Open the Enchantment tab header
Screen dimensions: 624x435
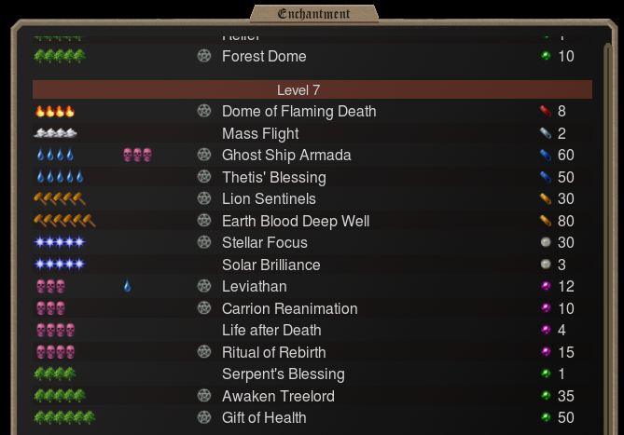[x=314, y=14]
